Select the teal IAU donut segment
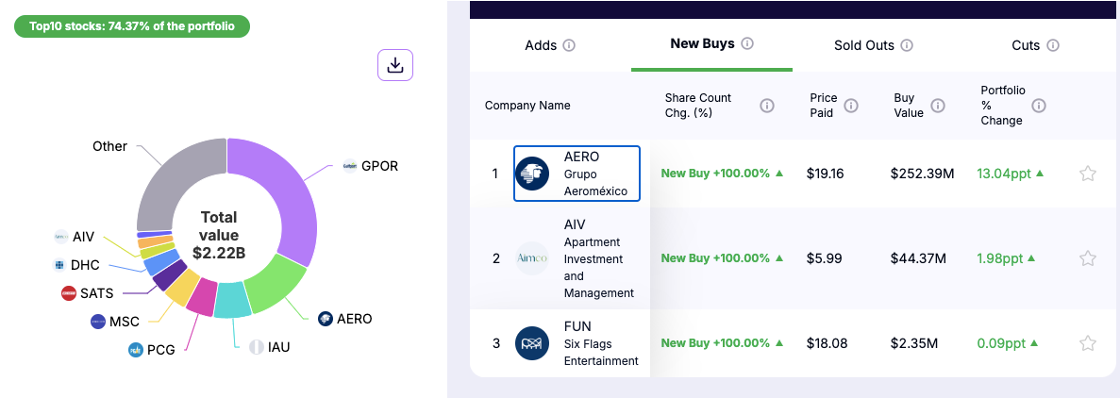1120x398 pixels. point(233,301)
